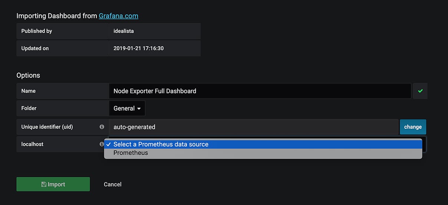Click the 'Folder' row label

tap(29, 108)
